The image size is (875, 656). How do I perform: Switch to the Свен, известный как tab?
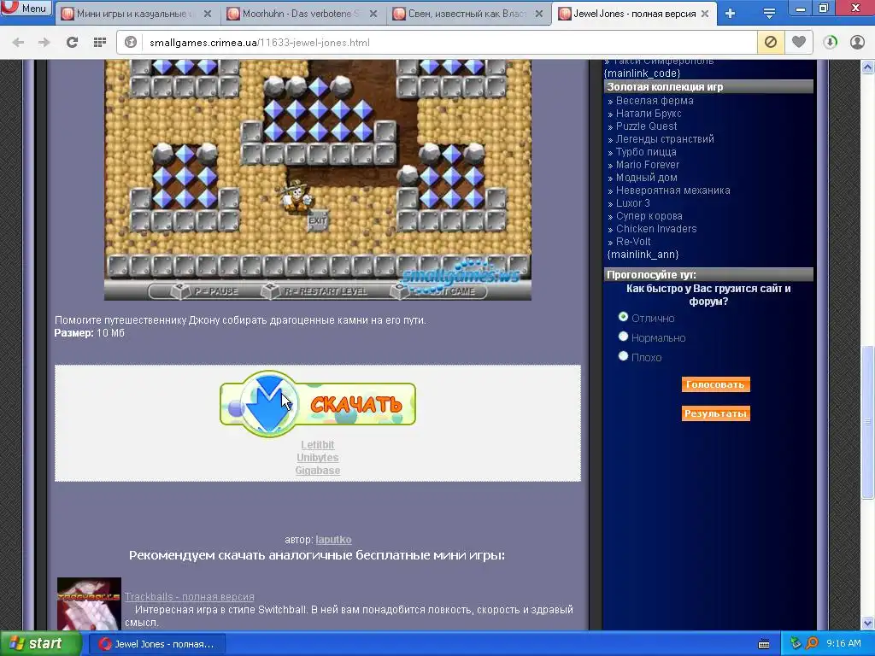(x=467, y=14)
